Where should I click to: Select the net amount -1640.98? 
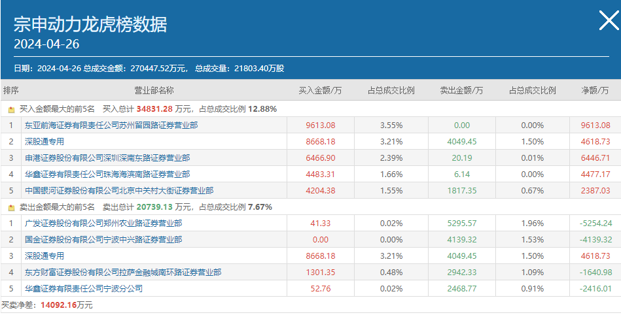[595, 273]
